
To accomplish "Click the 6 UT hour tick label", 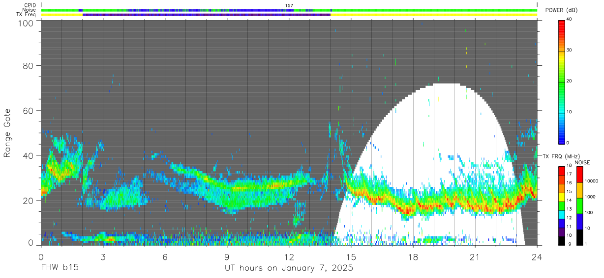I will point(165,257).
